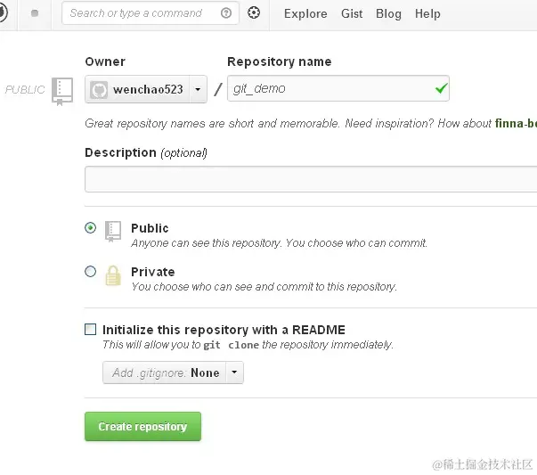Viewport: 537px width, 475px height.
Task: Open the command help question mark icon
Action: click(226, 13)
